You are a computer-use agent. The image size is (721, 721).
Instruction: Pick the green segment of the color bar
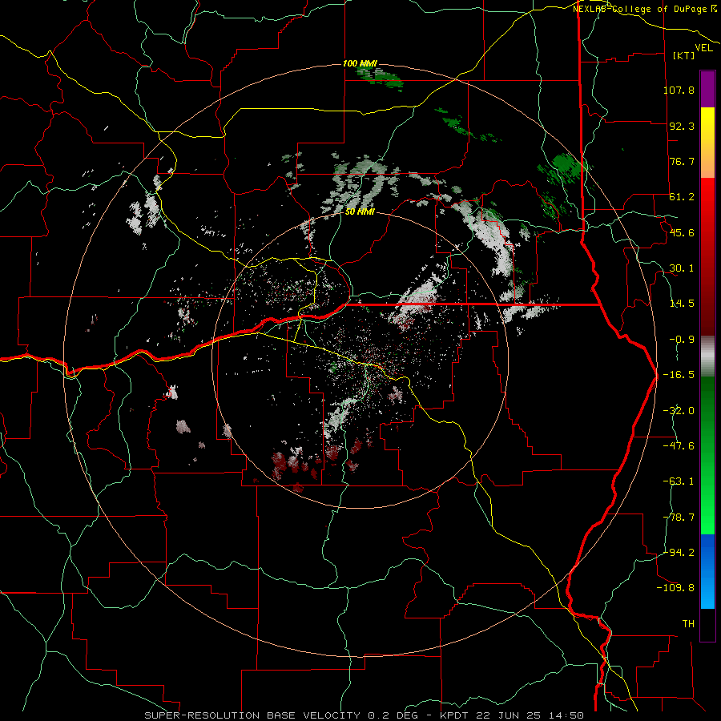[x=707, y=455]
